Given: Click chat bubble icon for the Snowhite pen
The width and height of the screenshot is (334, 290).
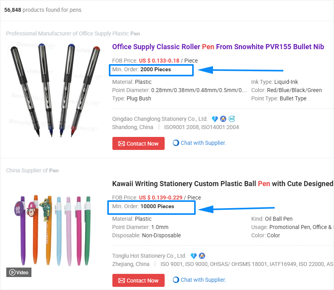Looking at the screenshot, I should [176, 143].
